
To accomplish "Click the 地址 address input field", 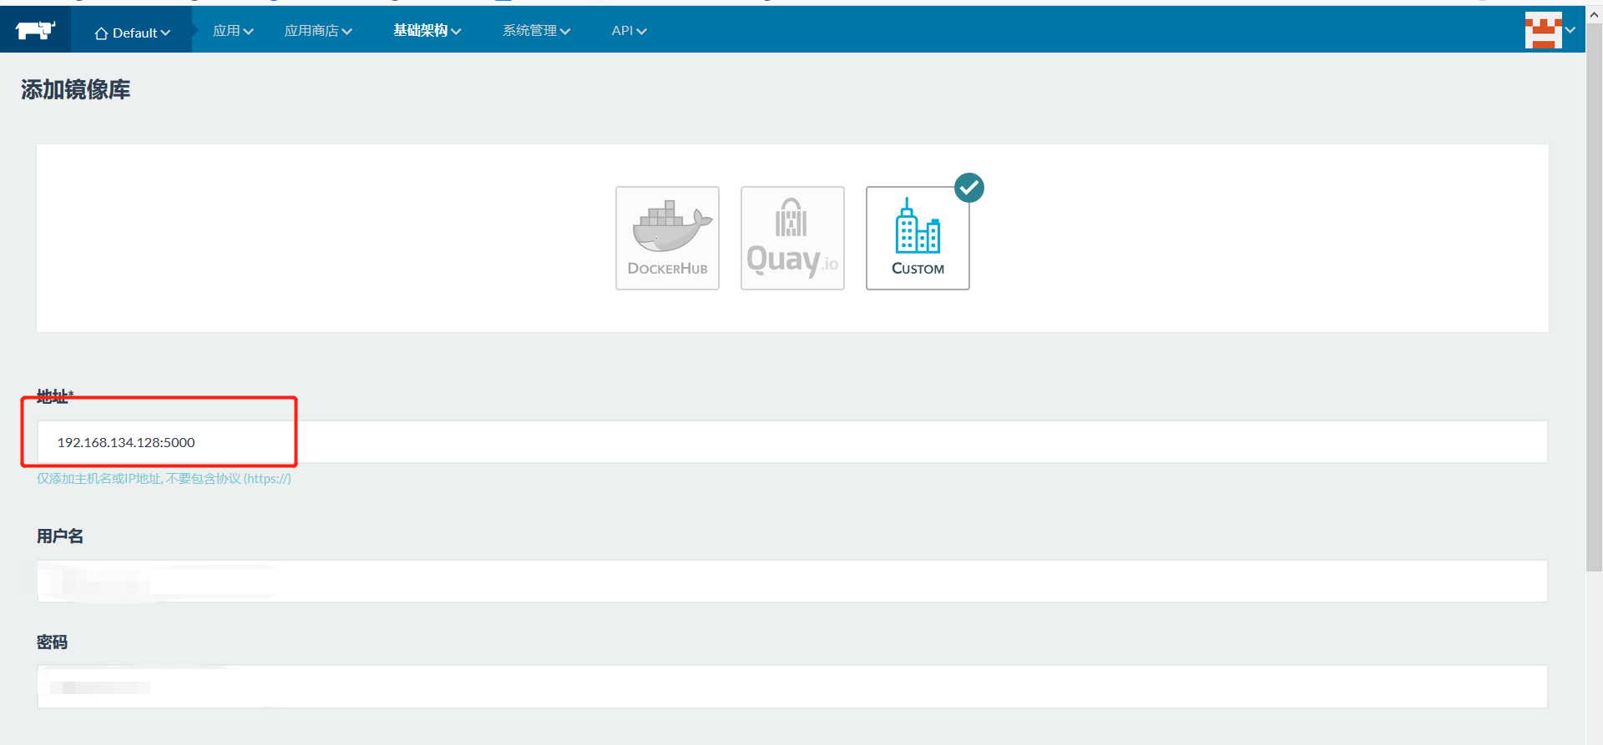I will coord(792,442).
